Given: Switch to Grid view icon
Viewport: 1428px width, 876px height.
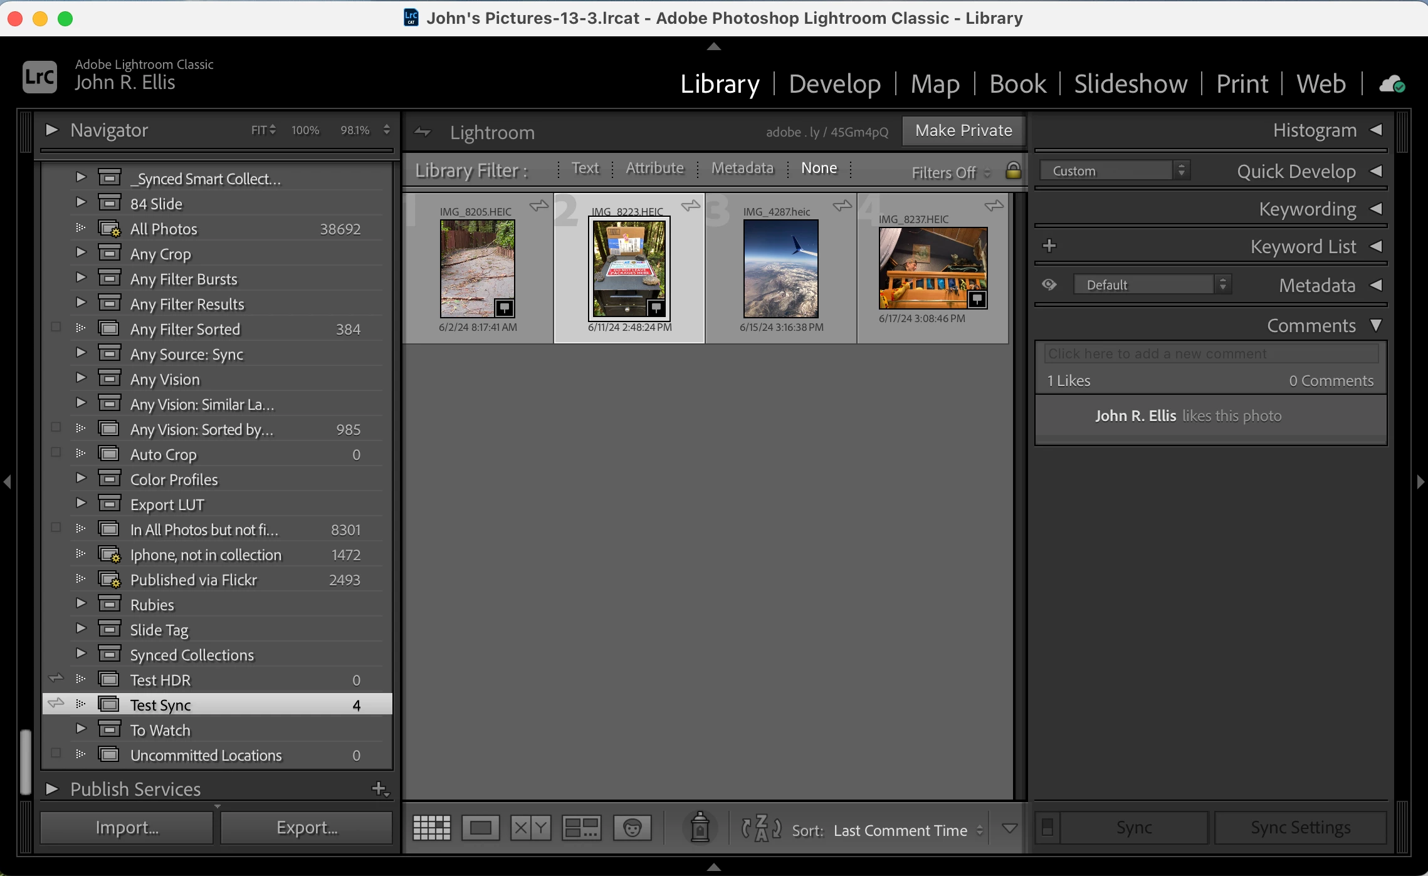Looking at the screenshot, I should tap(432, 828).
